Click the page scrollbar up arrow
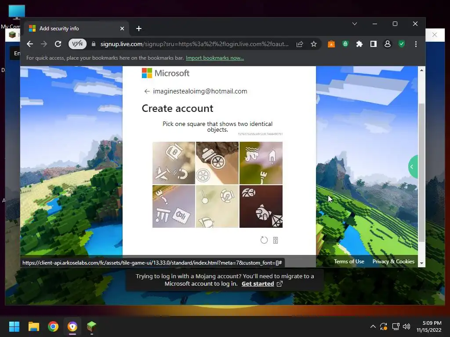The image size is (450, 337). coord(421,70)
